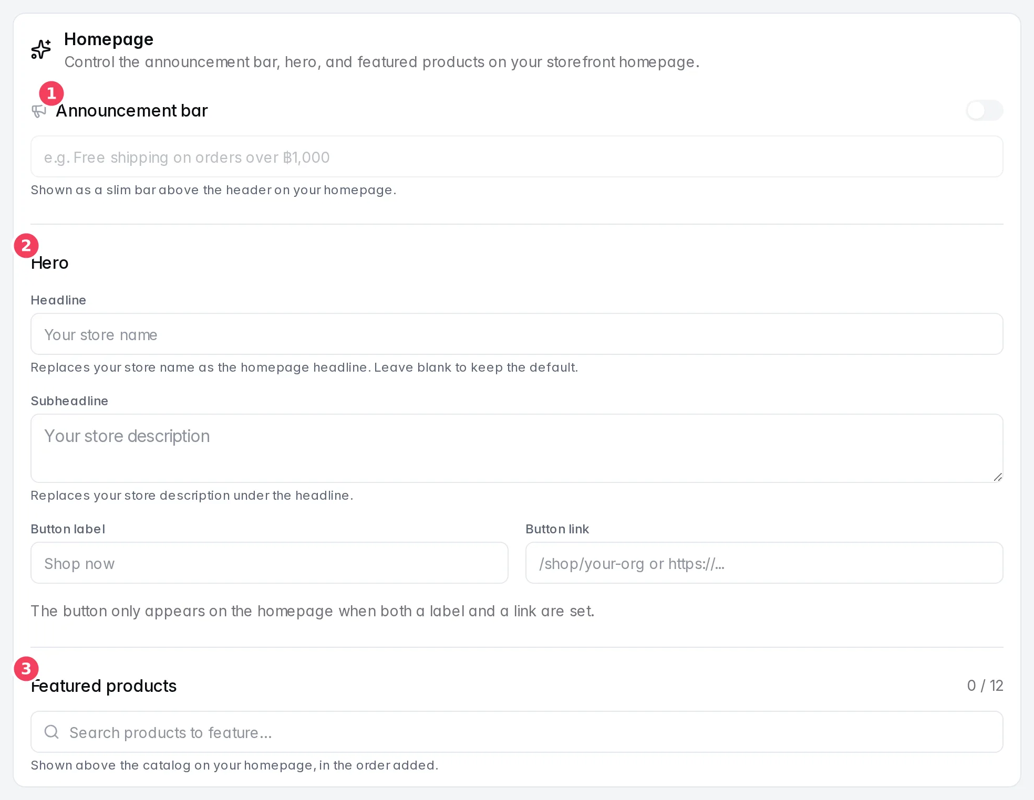The height and width of the screenshot is (800, 1034).
Task: Click the Headline field label
Action: tap(58, 300)
